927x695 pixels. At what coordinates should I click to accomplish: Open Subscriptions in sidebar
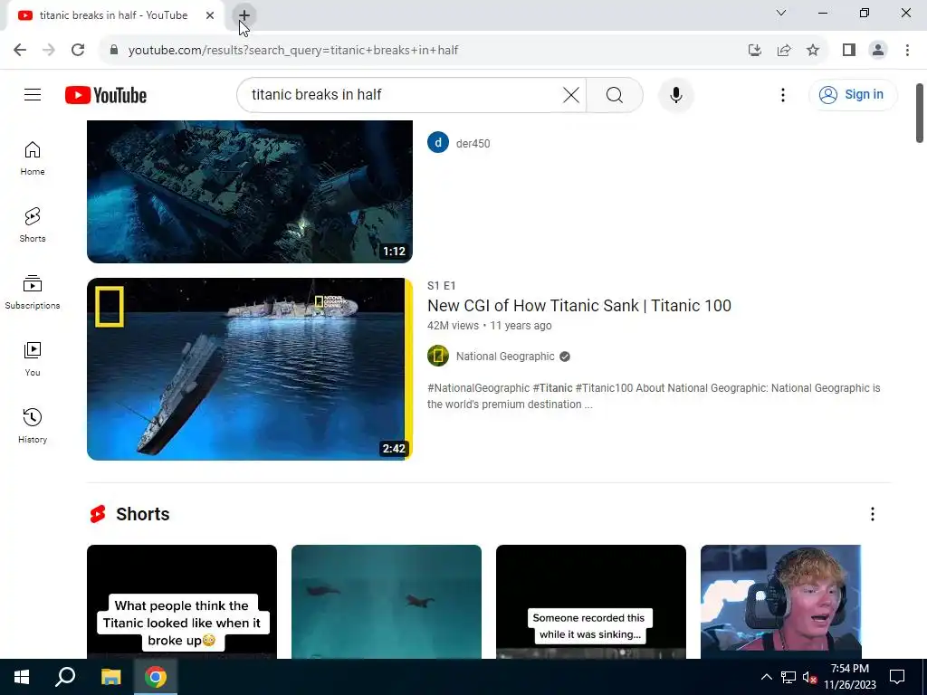coord(33,292)
